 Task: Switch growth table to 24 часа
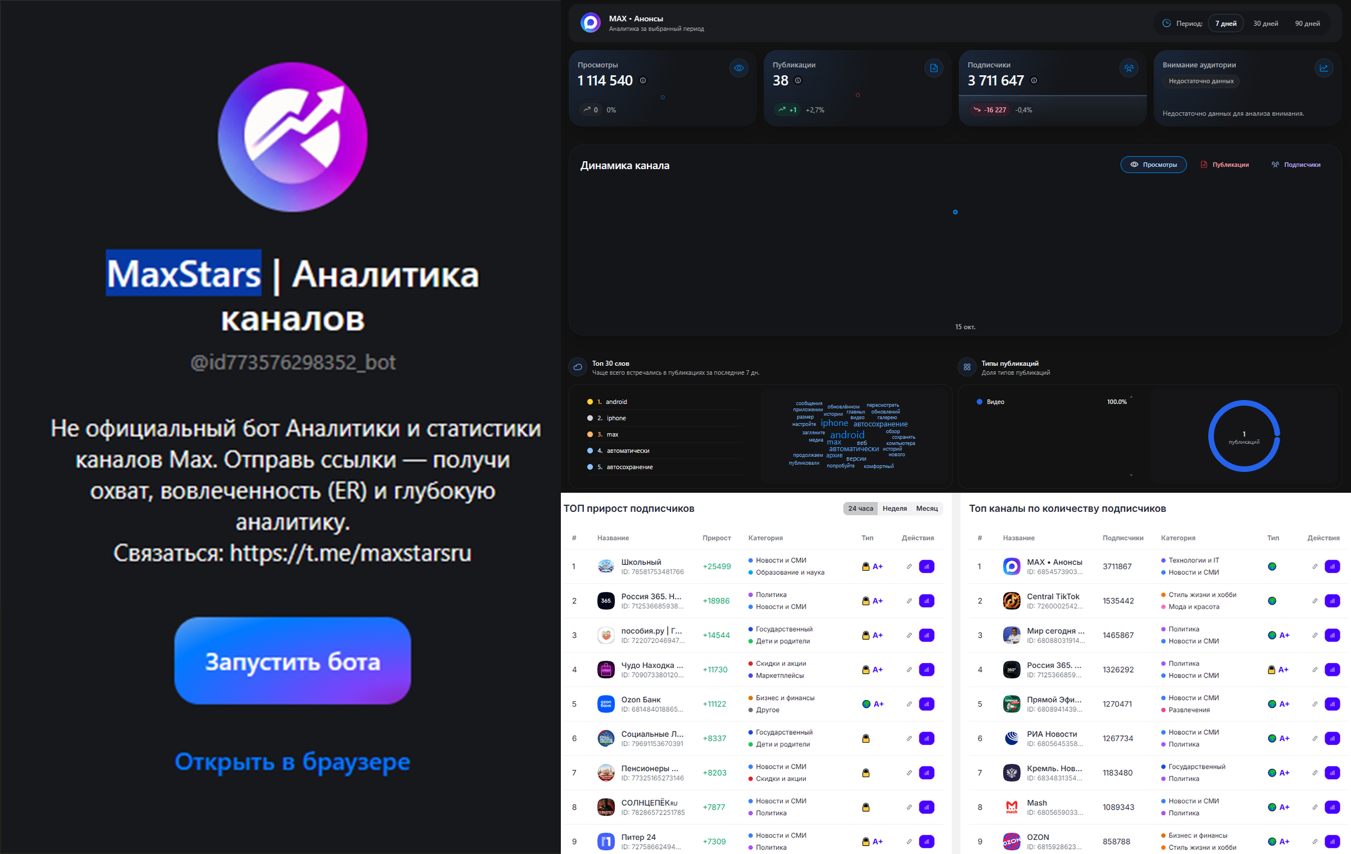click(860, 508)
